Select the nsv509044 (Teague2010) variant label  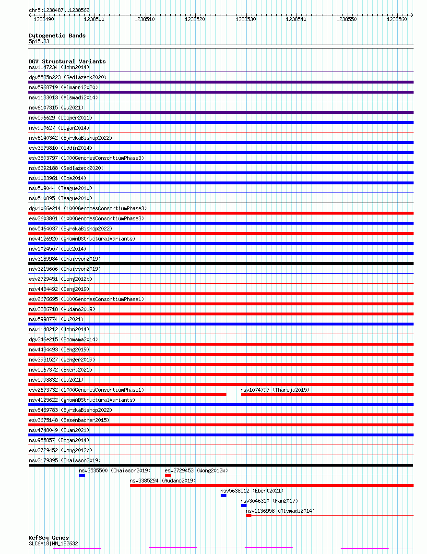(60, 188)
